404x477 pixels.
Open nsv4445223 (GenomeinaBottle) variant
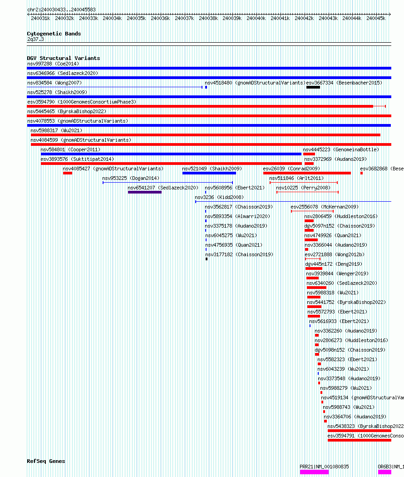click(341, 149)
